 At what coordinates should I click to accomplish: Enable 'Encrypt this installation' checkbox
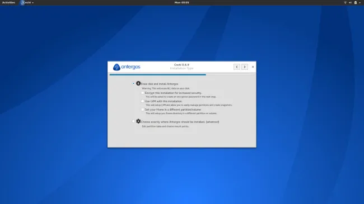(x=143, y=93)
